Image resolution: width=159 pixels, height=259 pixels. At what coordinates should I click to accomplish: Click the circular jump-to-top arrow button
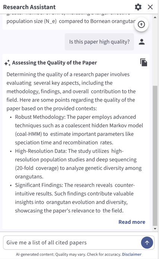pos(141,25)
